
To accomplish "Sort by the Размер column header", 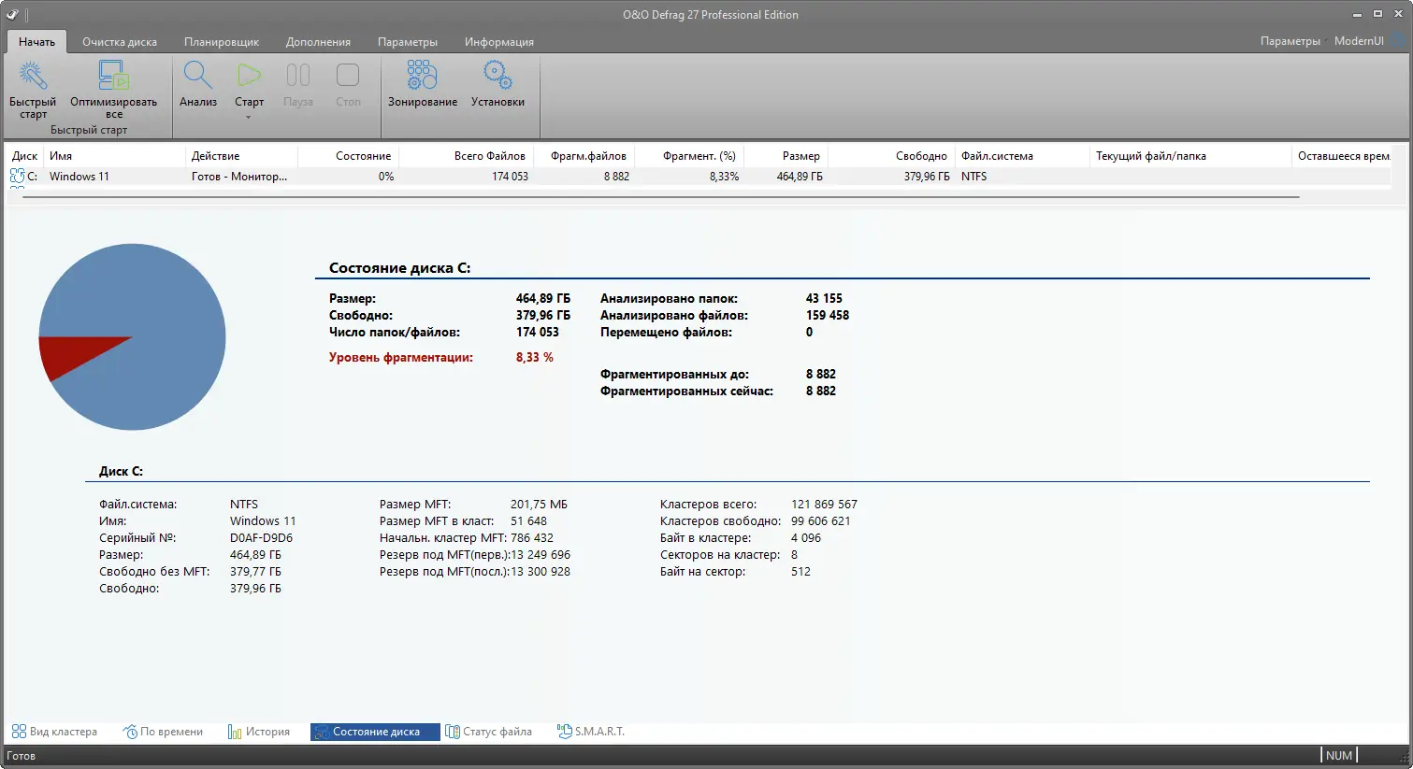I will pos(786,156).
